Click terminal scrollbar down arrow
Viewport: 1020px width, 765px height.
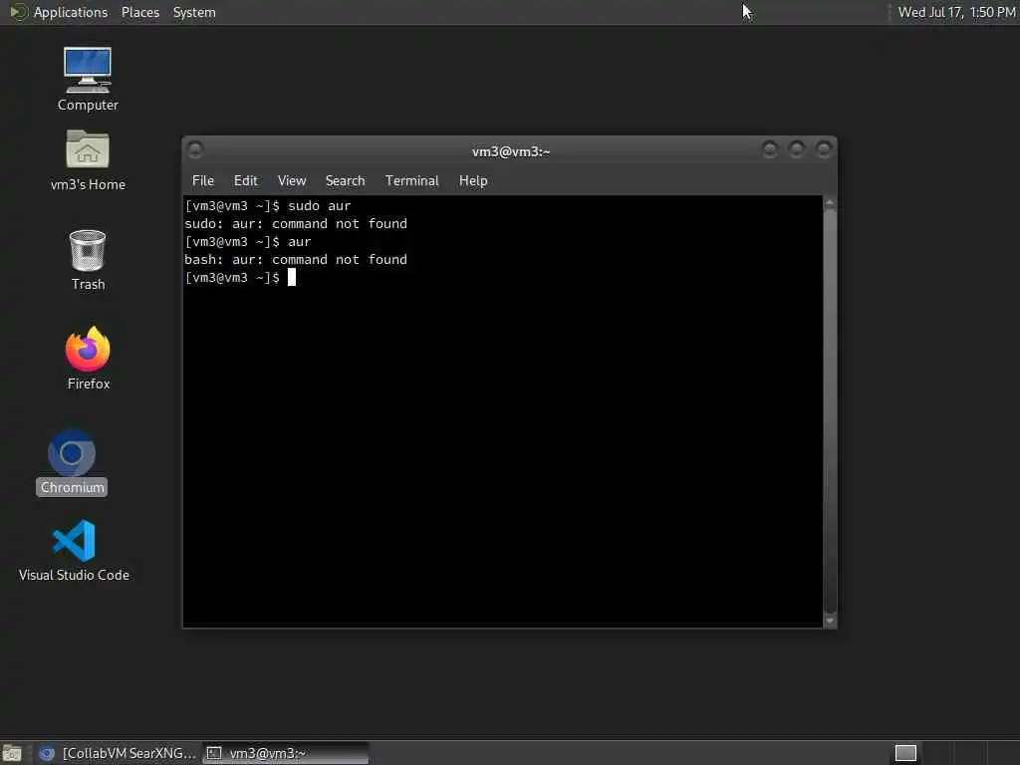(x=830, y=621)
